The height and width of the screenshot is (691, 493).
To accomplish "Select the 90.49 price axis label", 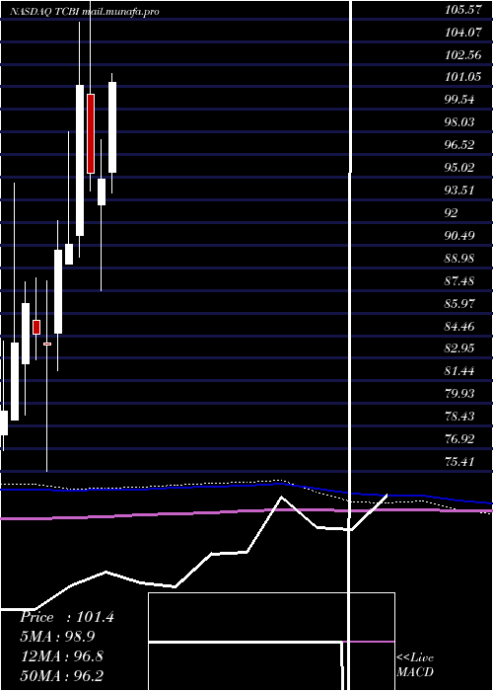I will click(x=459, y=235).
